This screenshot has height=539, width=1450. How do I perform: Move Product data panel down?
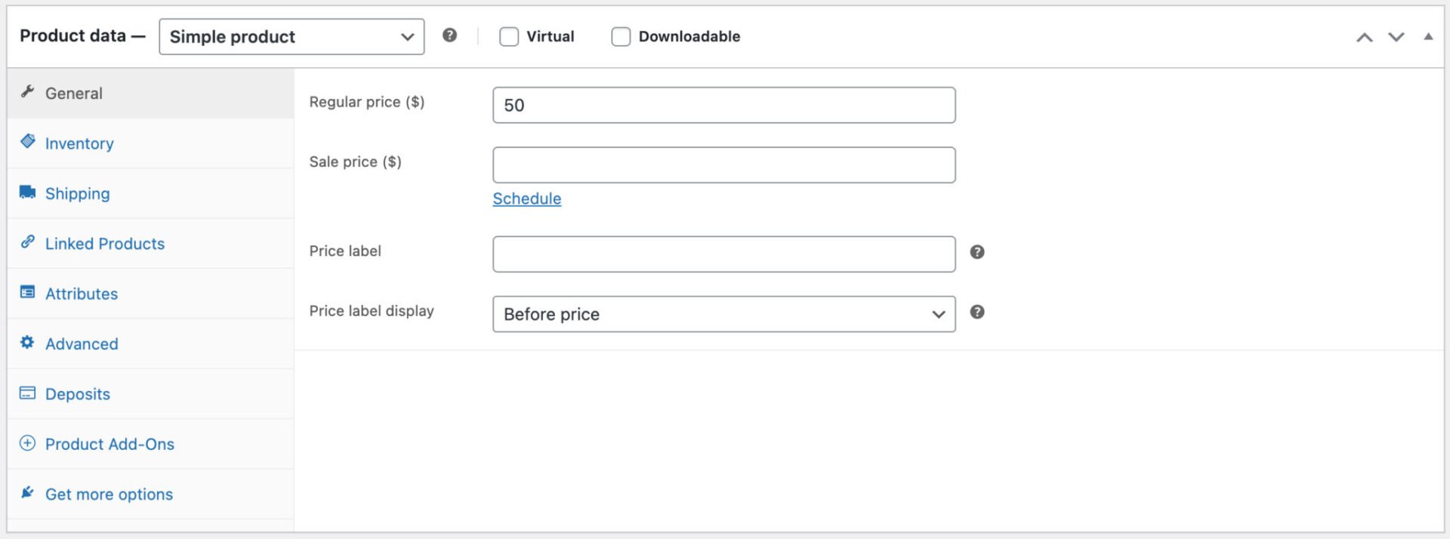[x=1396, y=37]
